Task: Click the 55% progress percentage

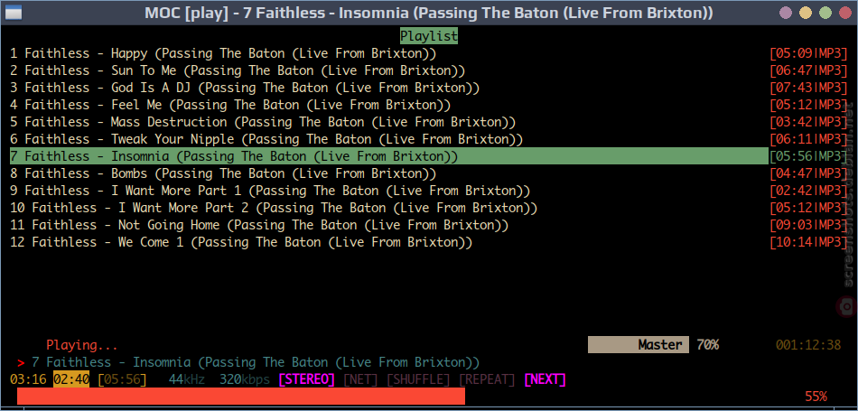Action: coord(816,397)
